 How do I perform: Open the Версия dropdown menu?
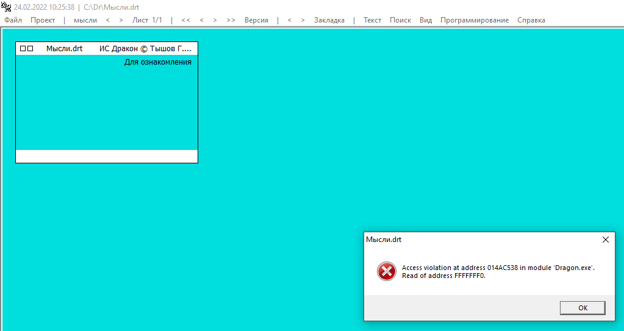[256, 20]
